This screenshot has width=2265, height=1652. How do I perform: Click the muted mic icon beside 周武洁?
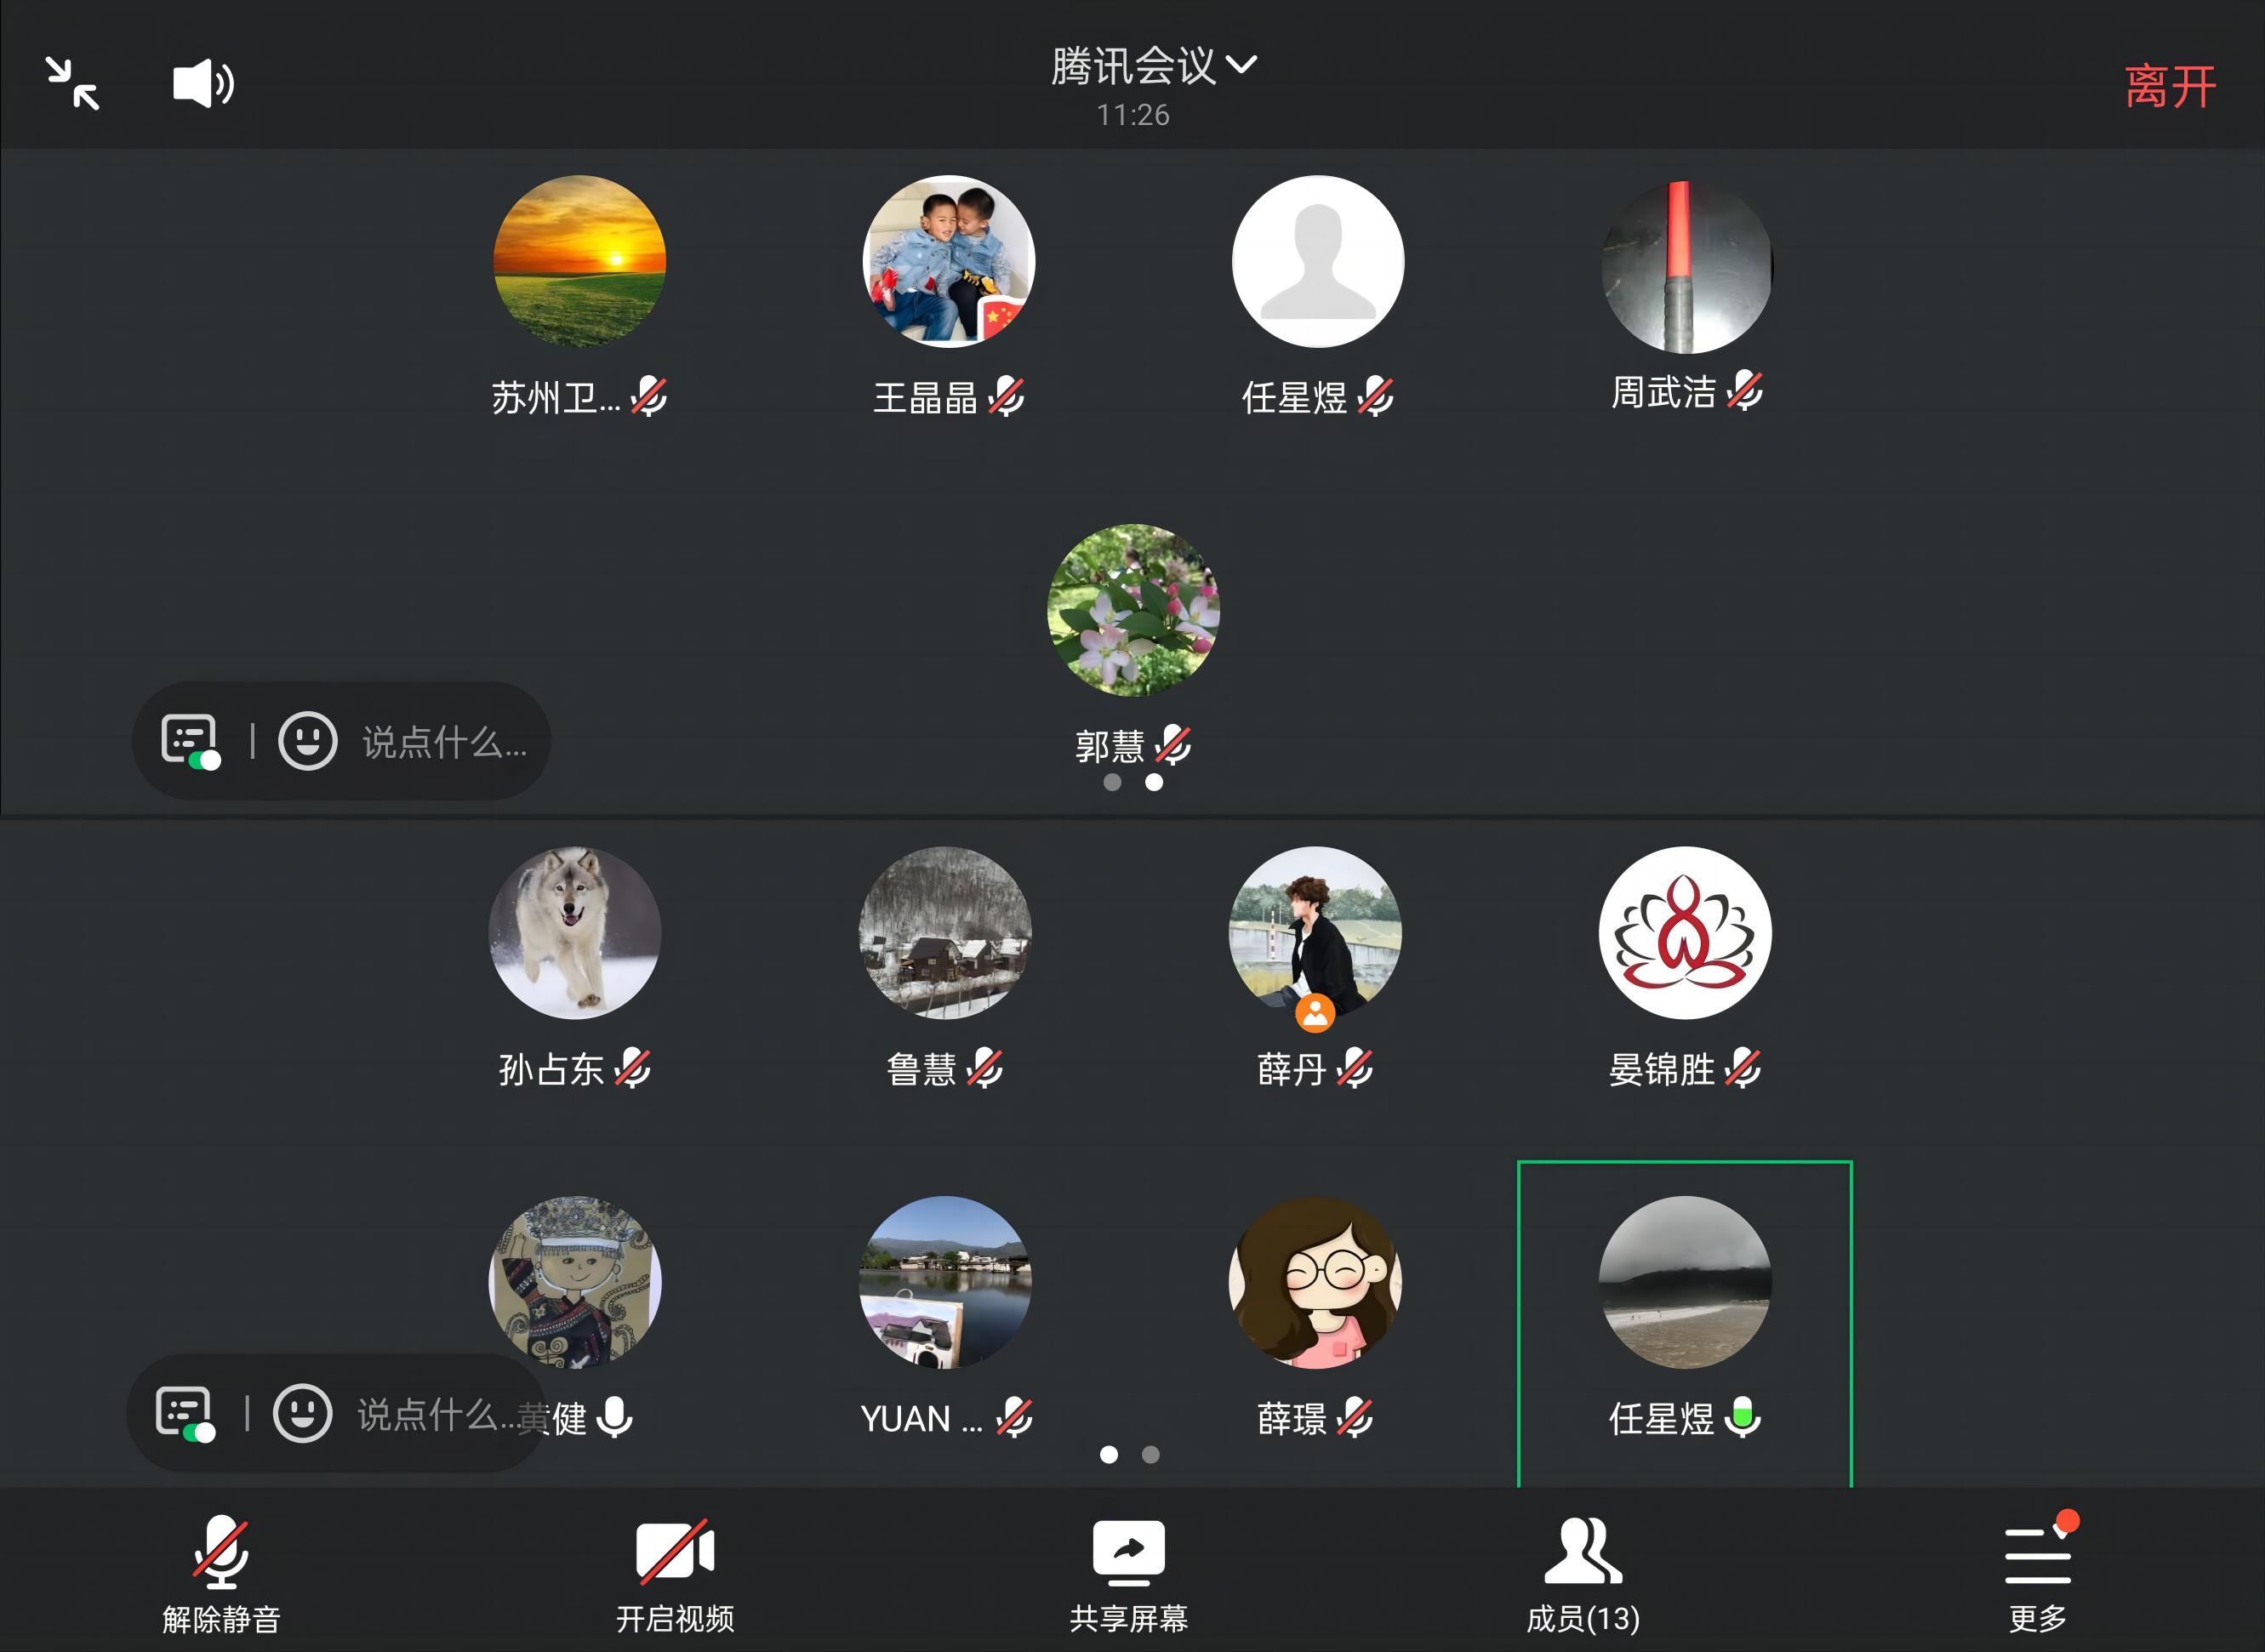click(1745, 391)
